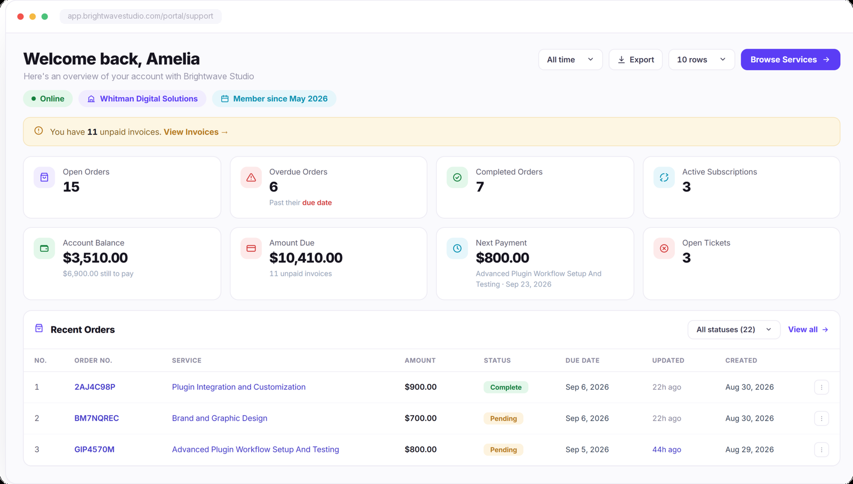Open order number BM7NQREC

coord(96,419)
